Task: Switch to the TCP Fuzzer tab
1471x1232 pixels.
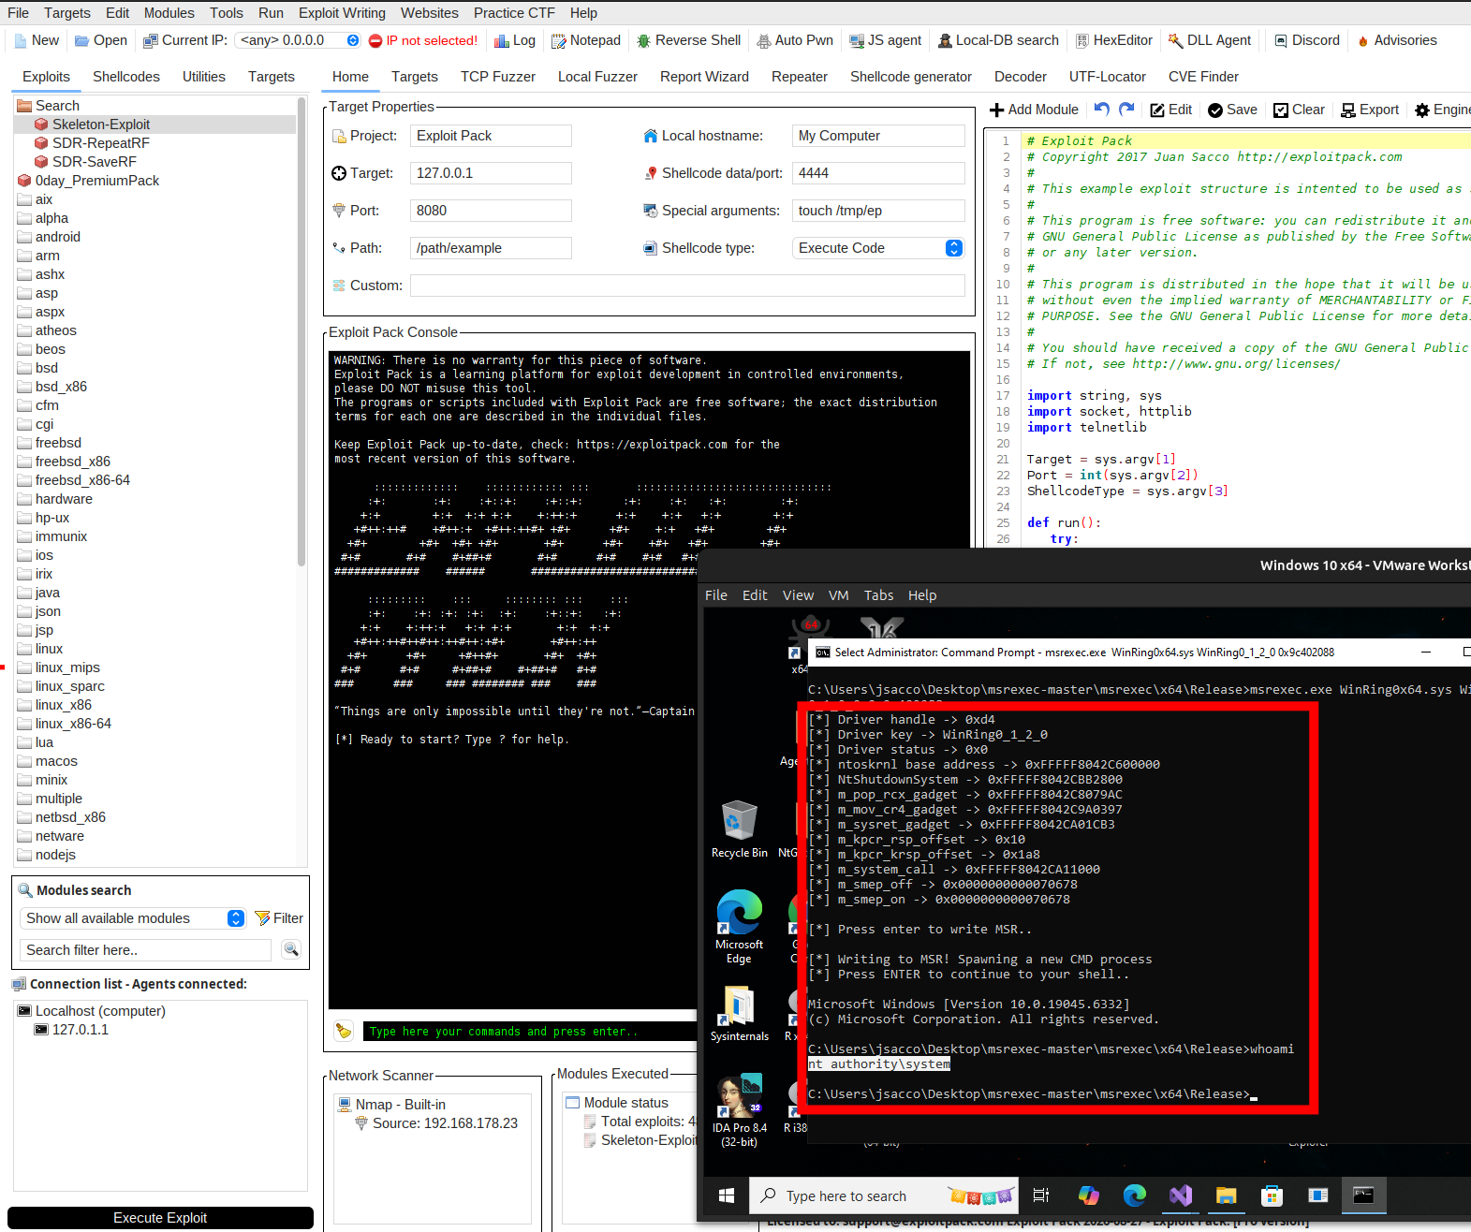Action: coord(498,77)
